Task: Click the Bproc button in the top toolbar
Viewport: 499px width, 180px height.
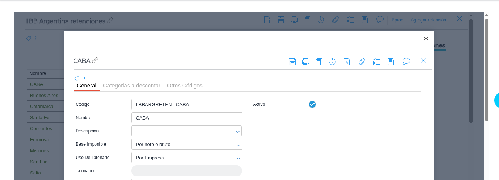Action: (x=397, y=20)
